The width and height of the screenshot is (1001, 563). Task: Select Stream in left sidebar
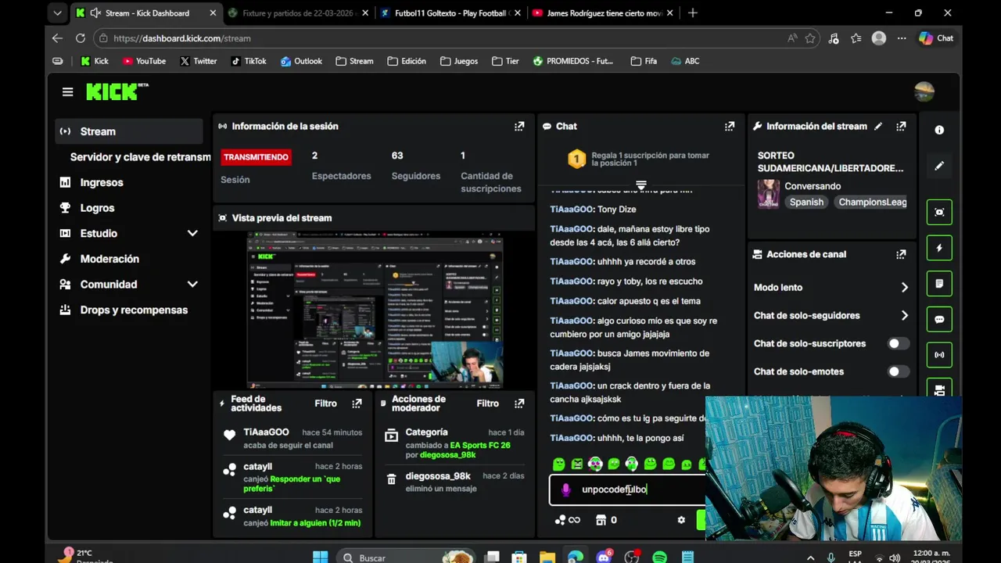pos(129,131)
